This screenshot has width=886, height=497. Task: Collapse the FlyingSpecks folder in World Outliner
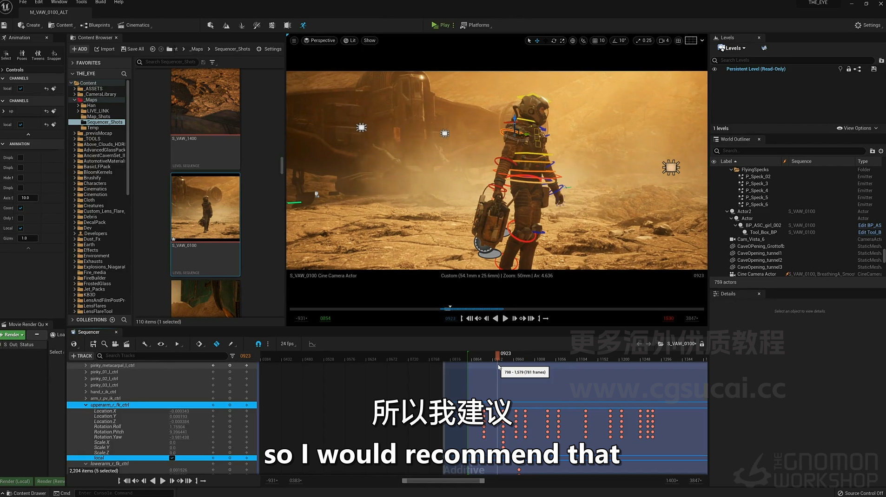coord(731,170)
